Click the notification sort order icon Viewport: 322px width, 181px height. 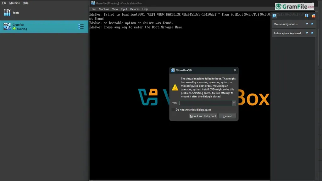(x=306, y=16)
